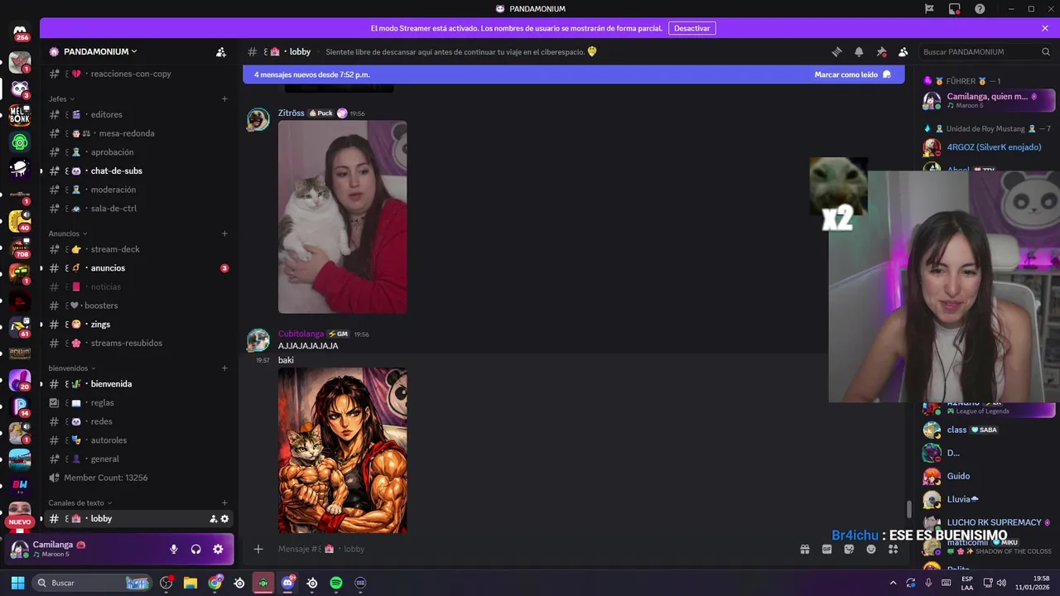Open member Lluvia in member list
The image size is (1060, 596).
click(x=989, y=499)
